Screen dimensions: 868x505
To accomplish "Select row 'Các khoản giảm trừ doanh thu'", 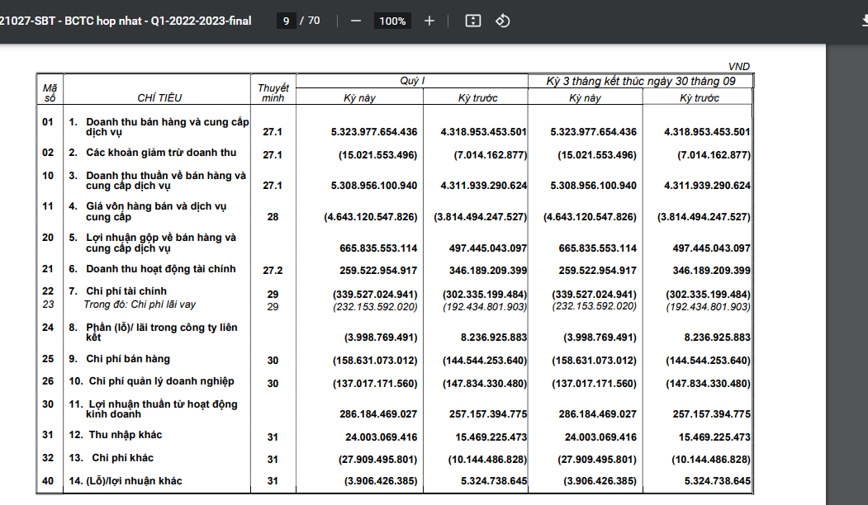I will coord(161,153).
